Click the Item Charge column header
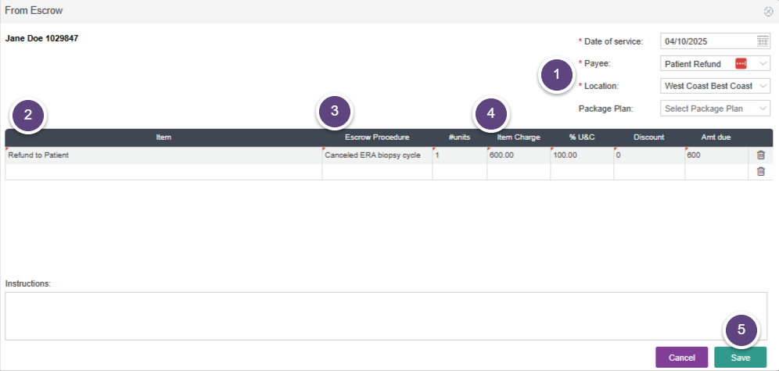The width and height of the screenshot is (779, 371). tap(519, 137)
